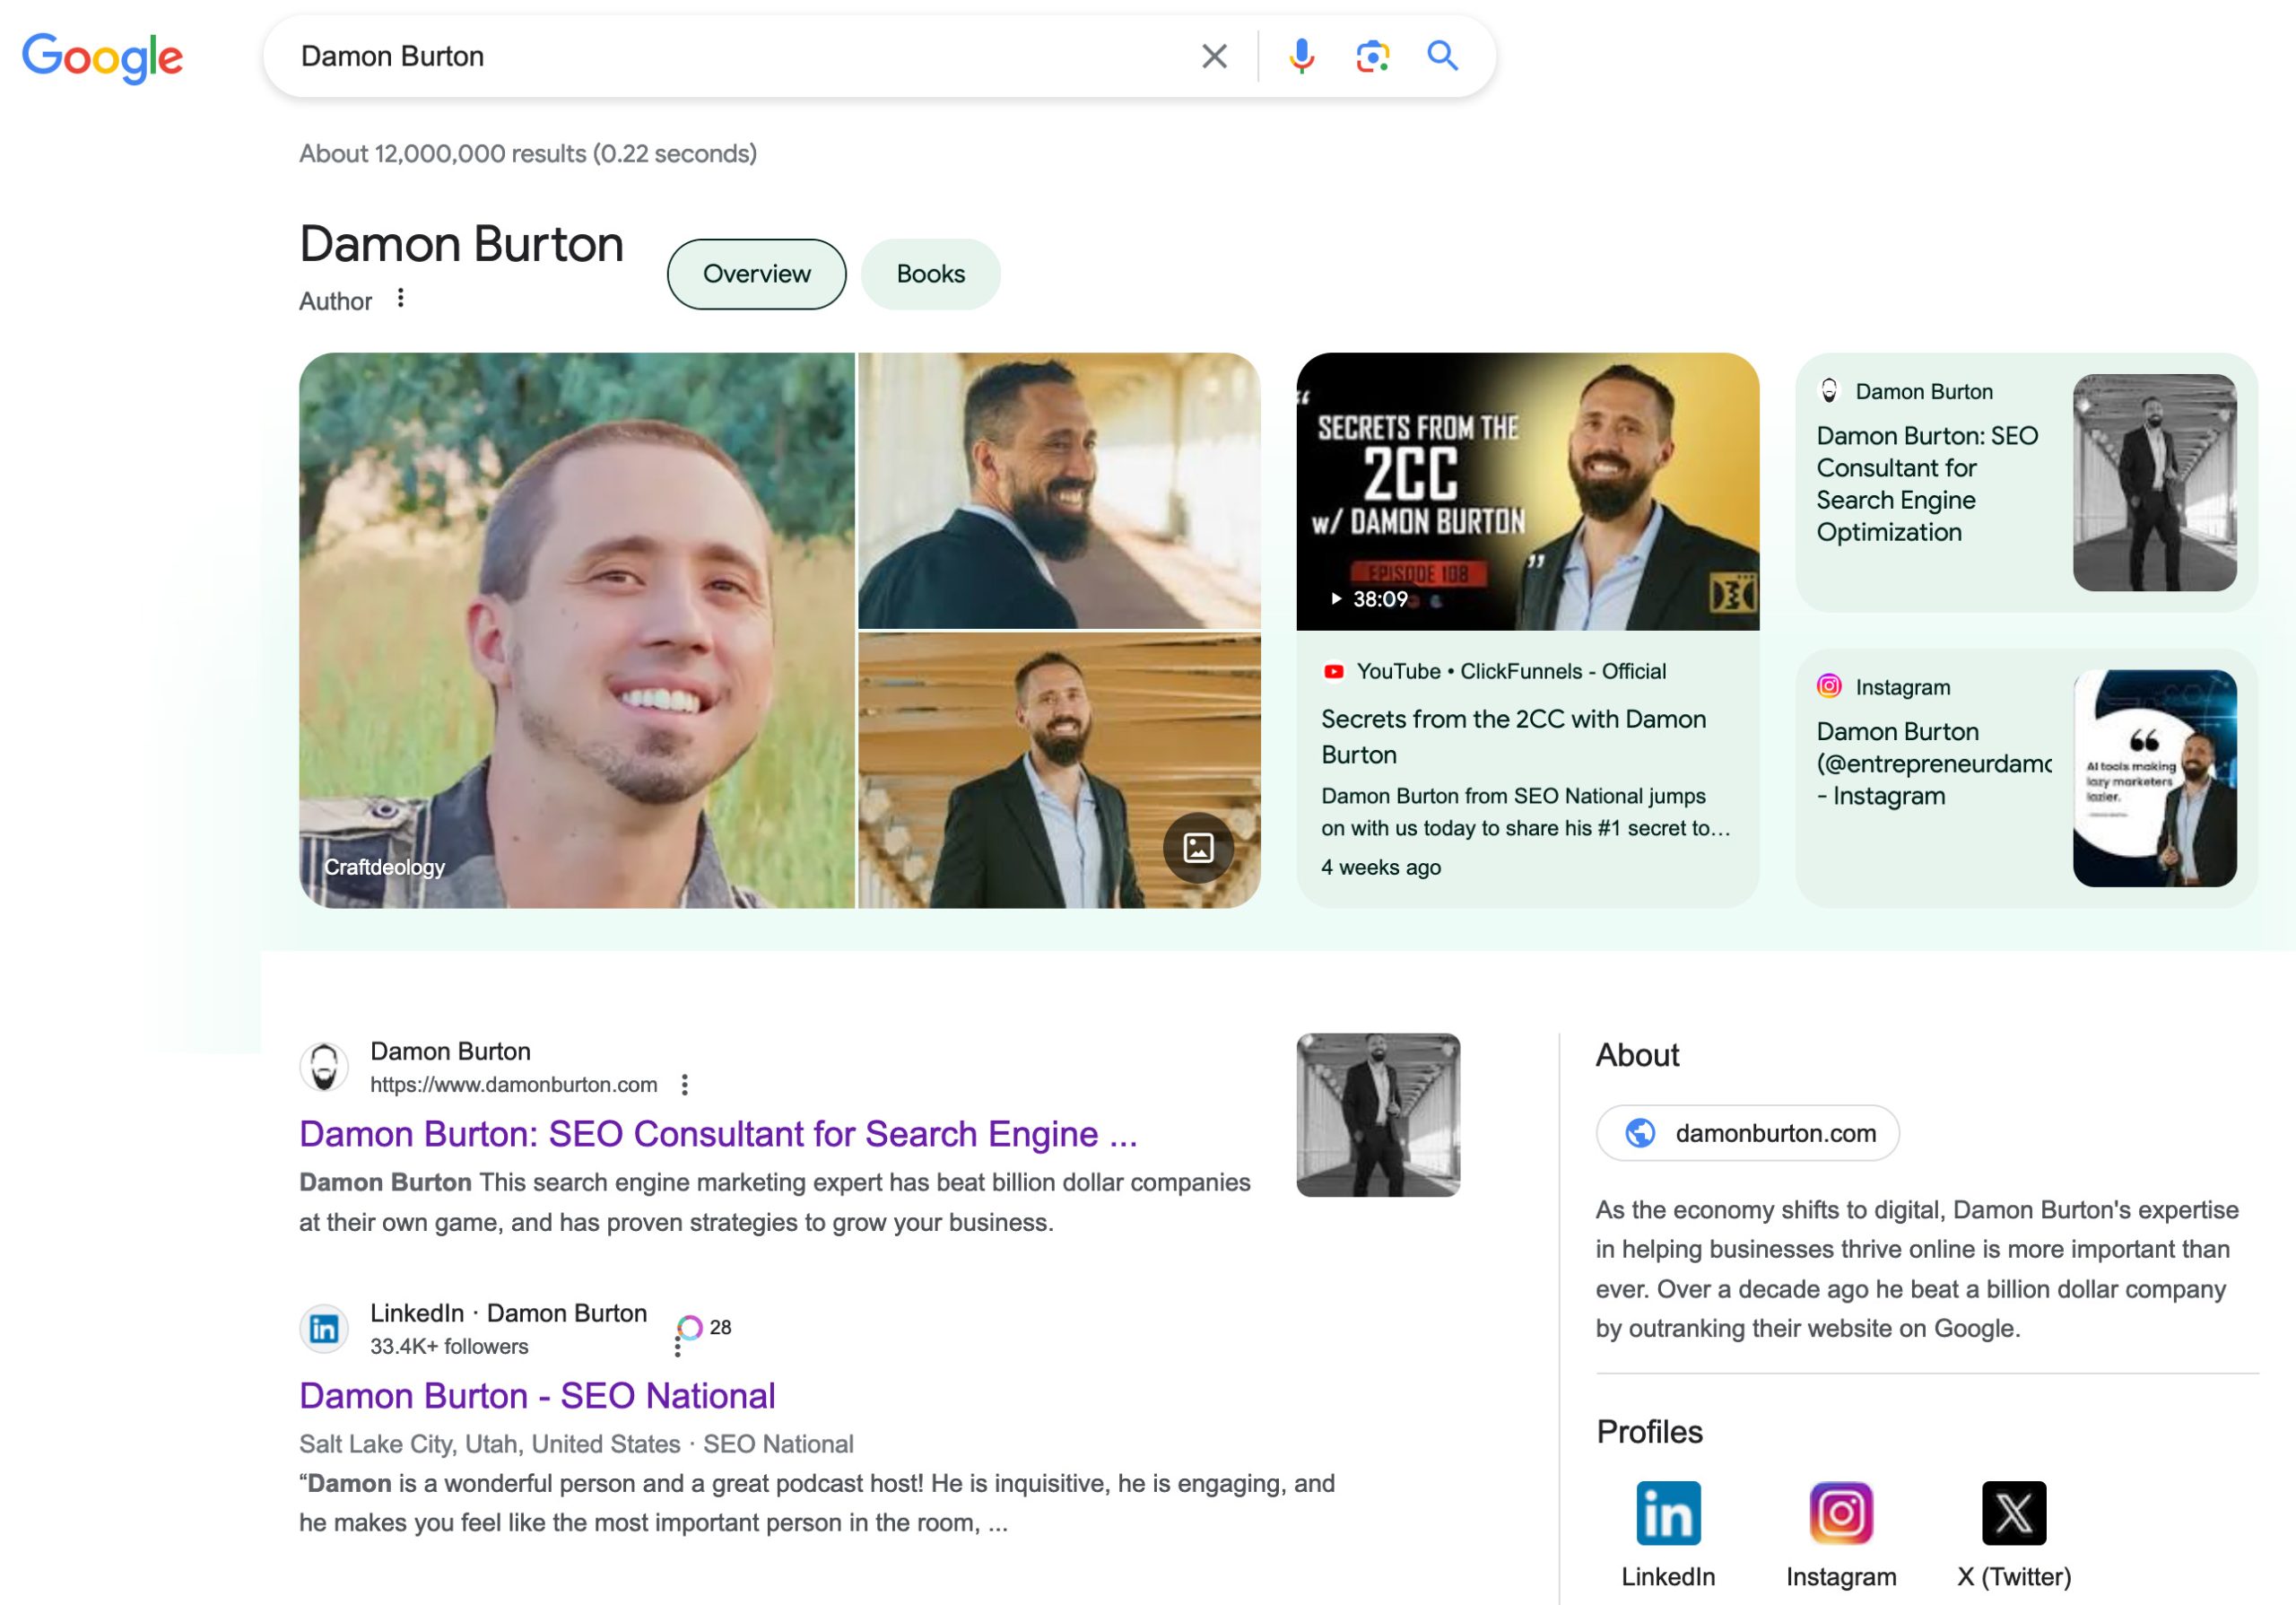
Task: Click "YouTube • ClickFunnels - Official" source text
Action: pos(1511,672)
